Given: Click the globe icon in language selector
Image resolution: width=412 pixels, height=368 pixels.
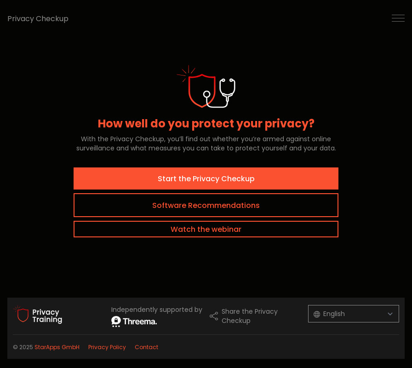Looking at the screenshot, I should coord(317,314).
